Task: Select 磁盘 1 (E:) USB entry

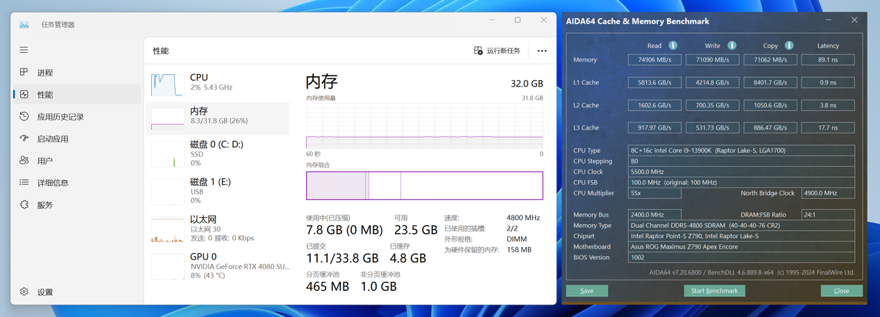Action: point(218,190)
